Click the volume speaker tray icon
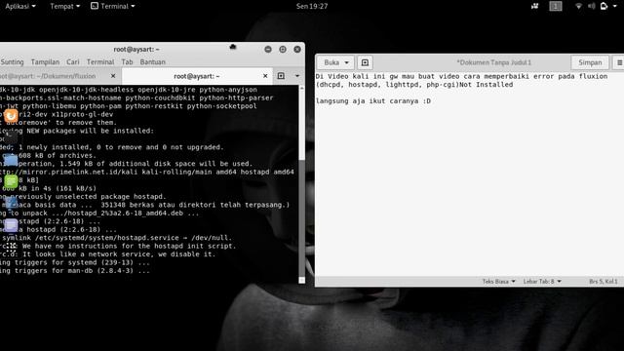The width and height of the screenshot is (624, 351). click(592, 6)
